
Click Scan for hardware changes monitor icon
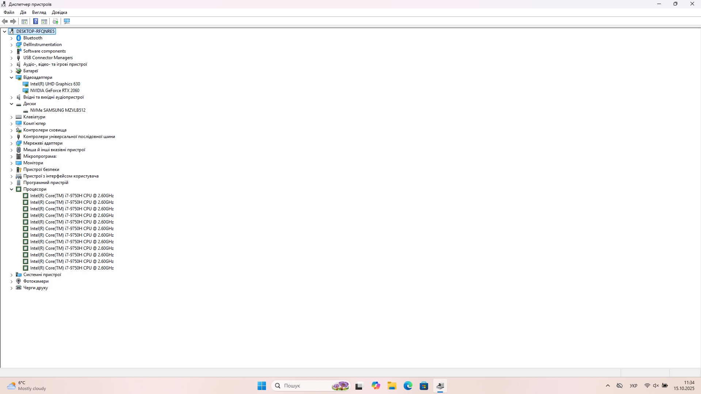tap(67, 21)
